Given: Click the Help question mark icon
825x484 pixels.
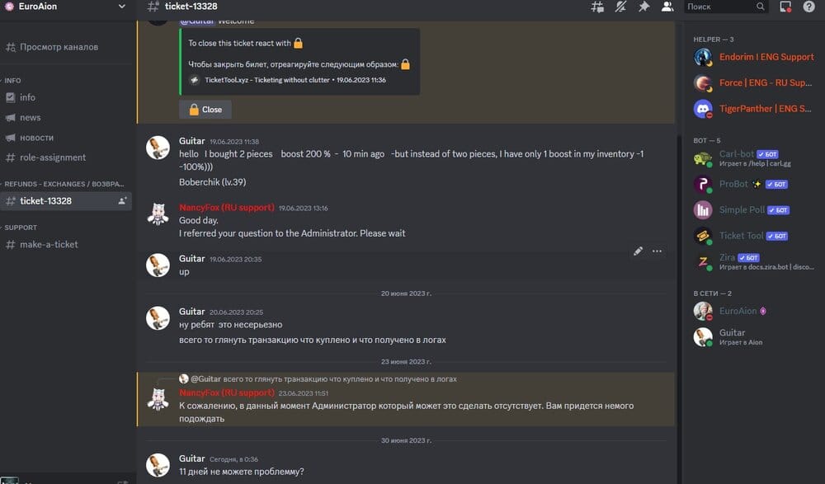Looking at the screenshot, I should pyautogui.click(x=808, y=7).
